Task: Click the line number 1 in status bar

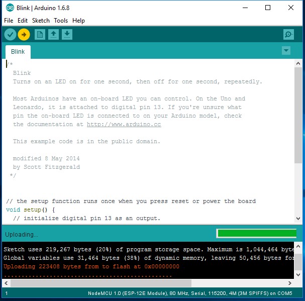Action: tap(7, 293)
